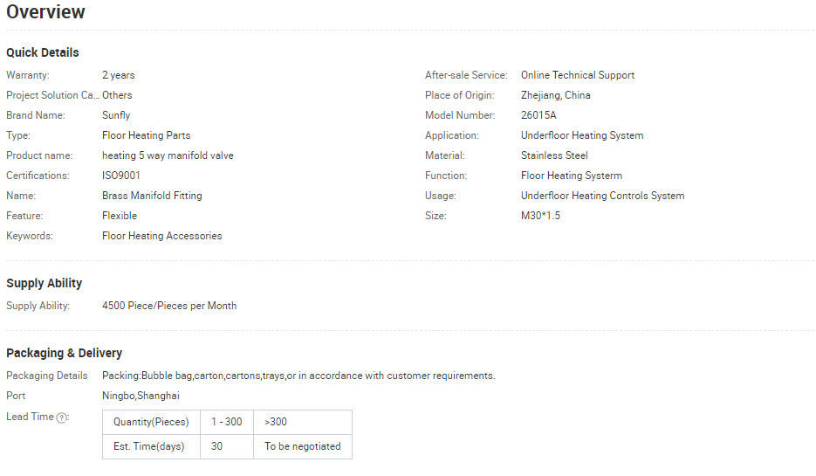Select the Quick Details section title
The width and height of the screenshot is (816, 476).
click(x=43, y=52)
